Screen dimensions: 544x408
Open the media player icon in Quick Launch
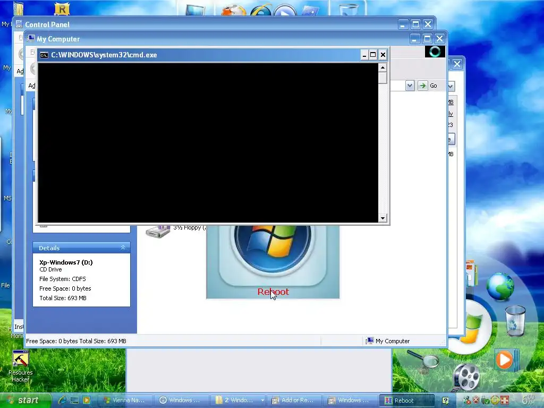[x=87, y=400]
